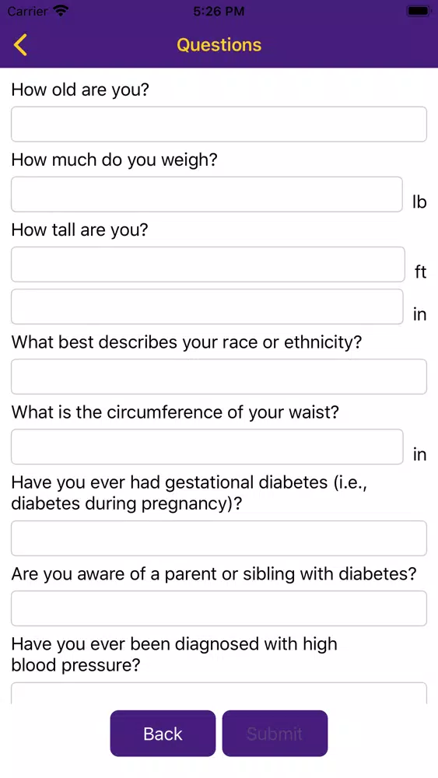This screenshot has height=778, width=438.
Task: Tap the 'How much do you weigh?' label
Action: 114,159
